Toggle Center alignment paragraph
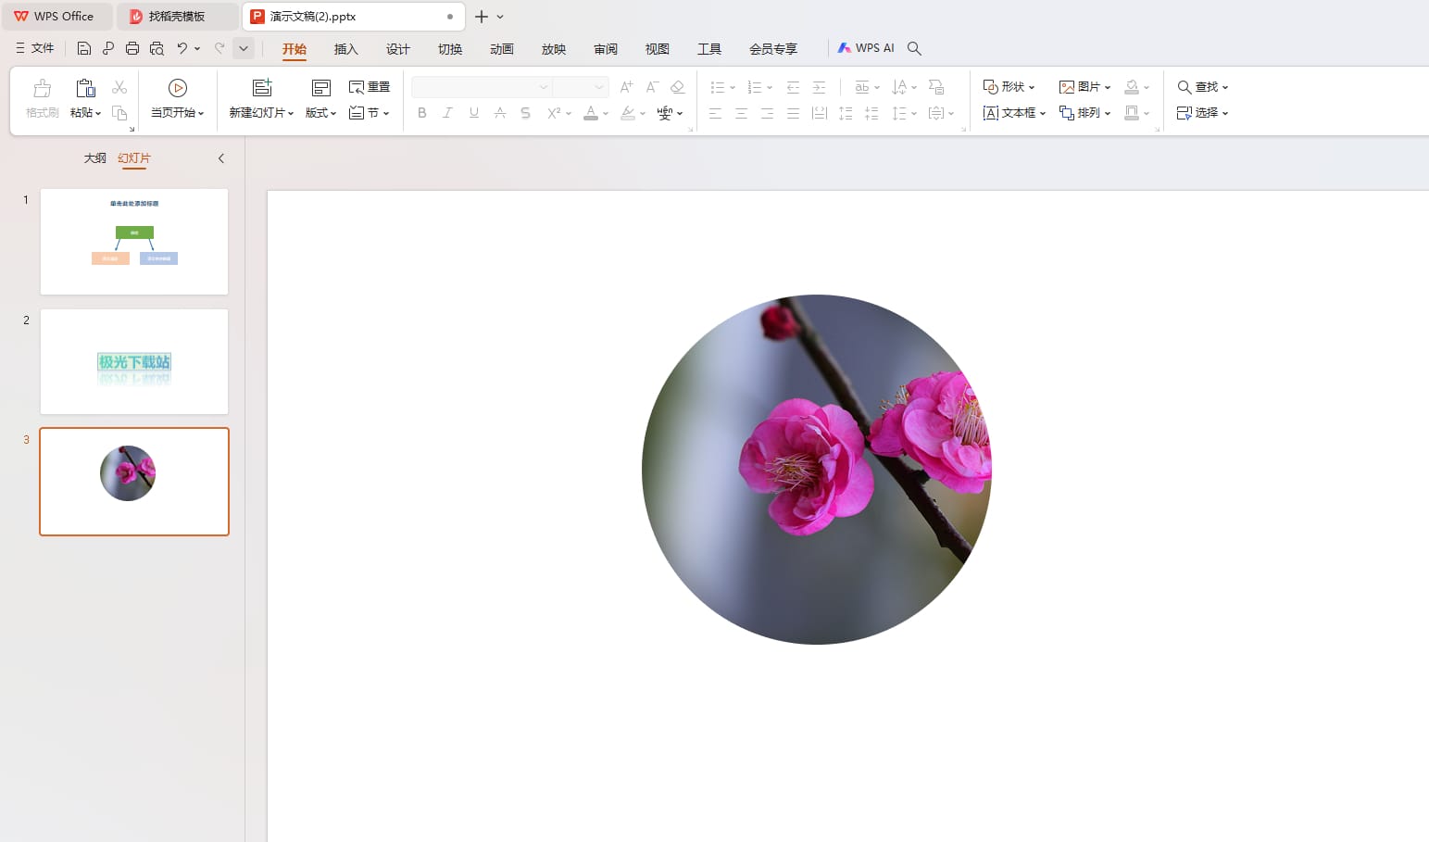The image size is (1429, 842). 741,113
